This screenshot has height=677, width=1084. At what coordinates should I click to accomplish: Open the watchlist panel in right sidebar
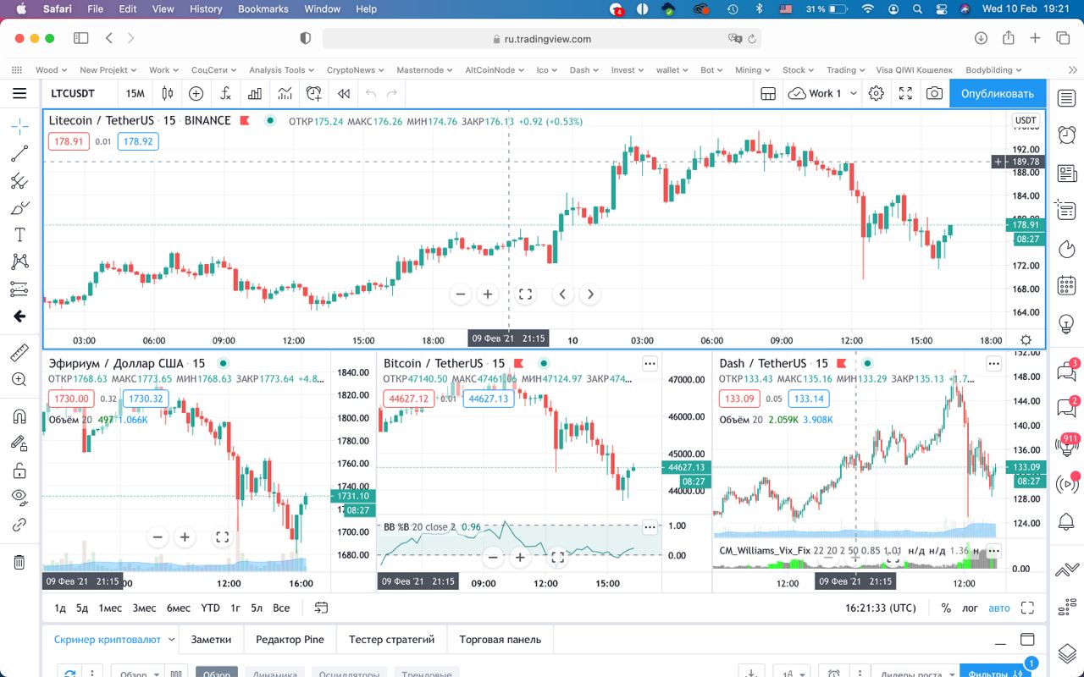[x=1066, y=99]
